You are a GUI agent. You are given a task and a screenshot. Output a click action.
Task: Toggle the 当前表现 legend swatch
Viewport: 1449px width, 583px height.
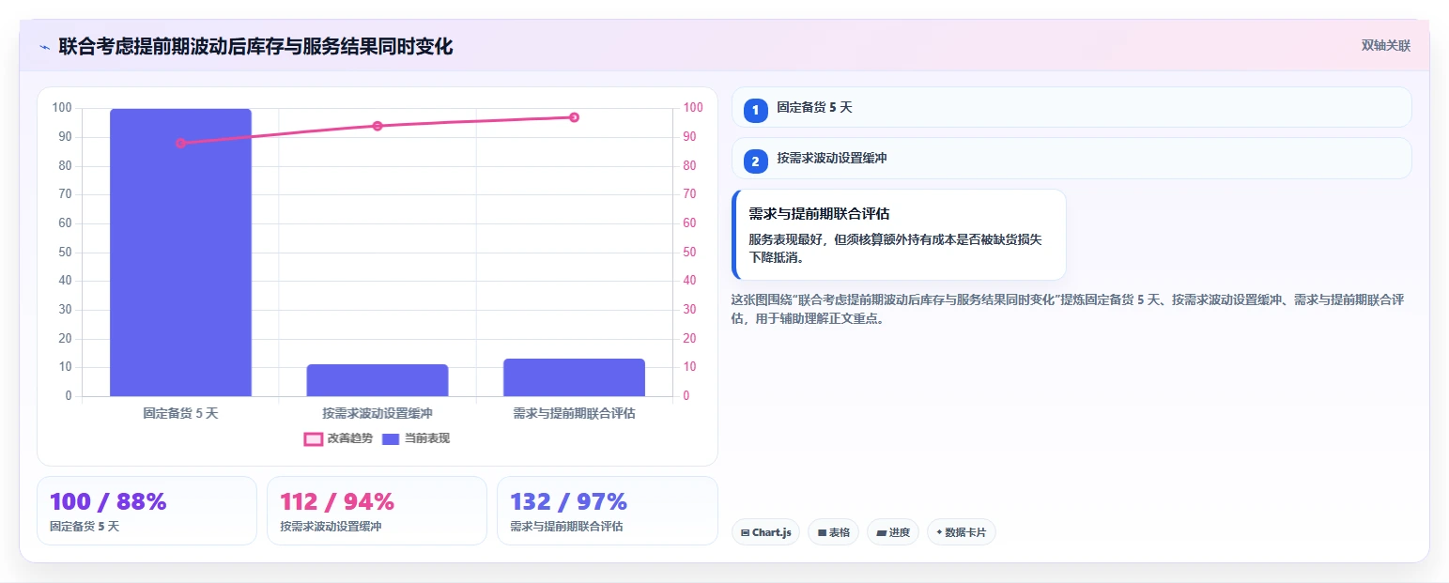click(391, 439)
